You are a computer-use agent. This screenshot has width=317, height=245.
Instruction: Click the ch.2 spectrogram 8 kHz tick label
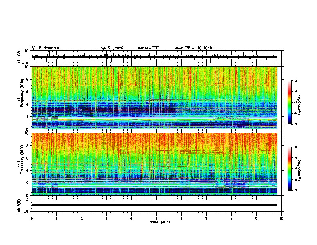[x=28, y=146]
